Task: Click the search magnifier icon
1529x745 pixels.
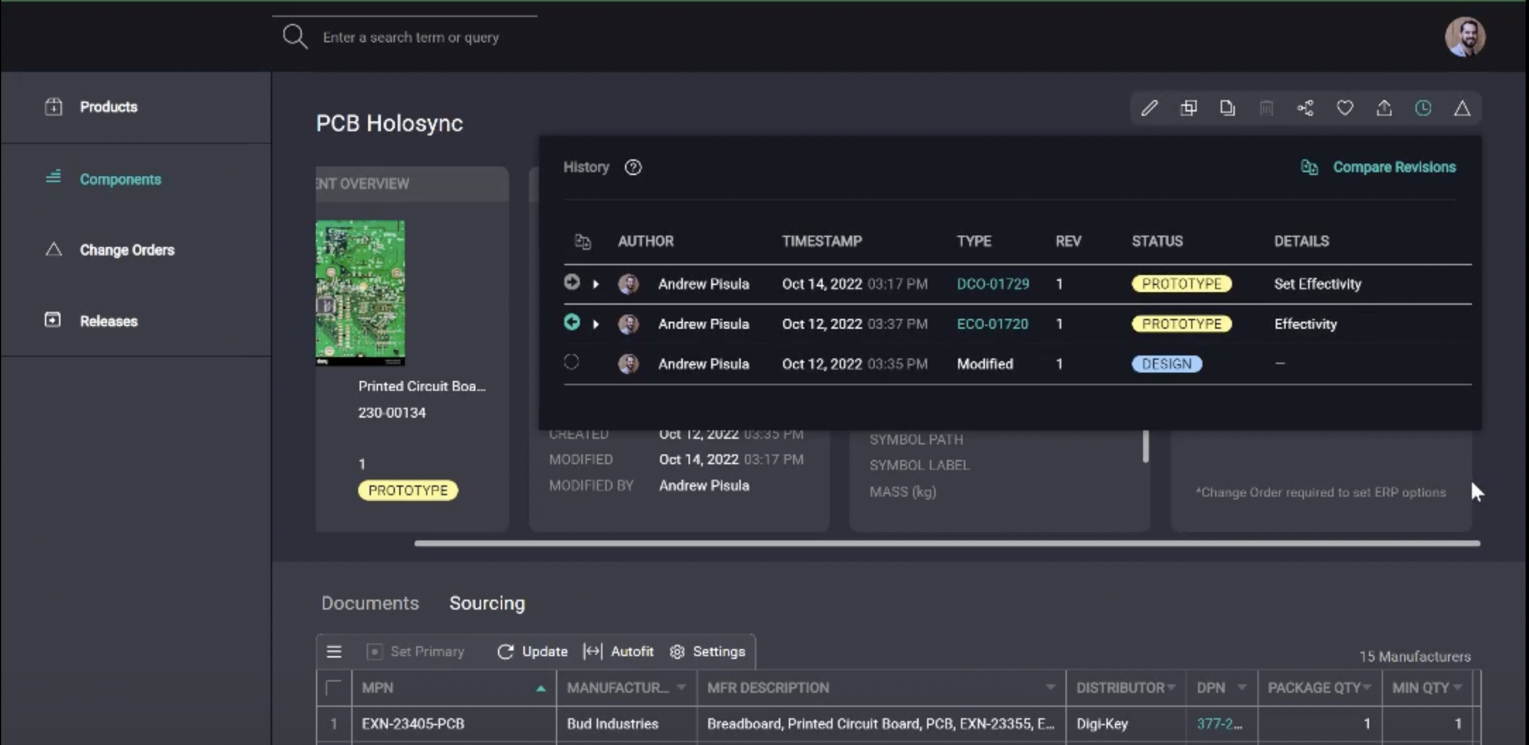Action: (x=294, y=37)
